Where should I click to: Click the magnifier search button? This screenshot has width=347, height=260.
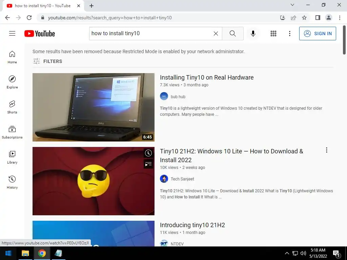(x=232, y=34)
